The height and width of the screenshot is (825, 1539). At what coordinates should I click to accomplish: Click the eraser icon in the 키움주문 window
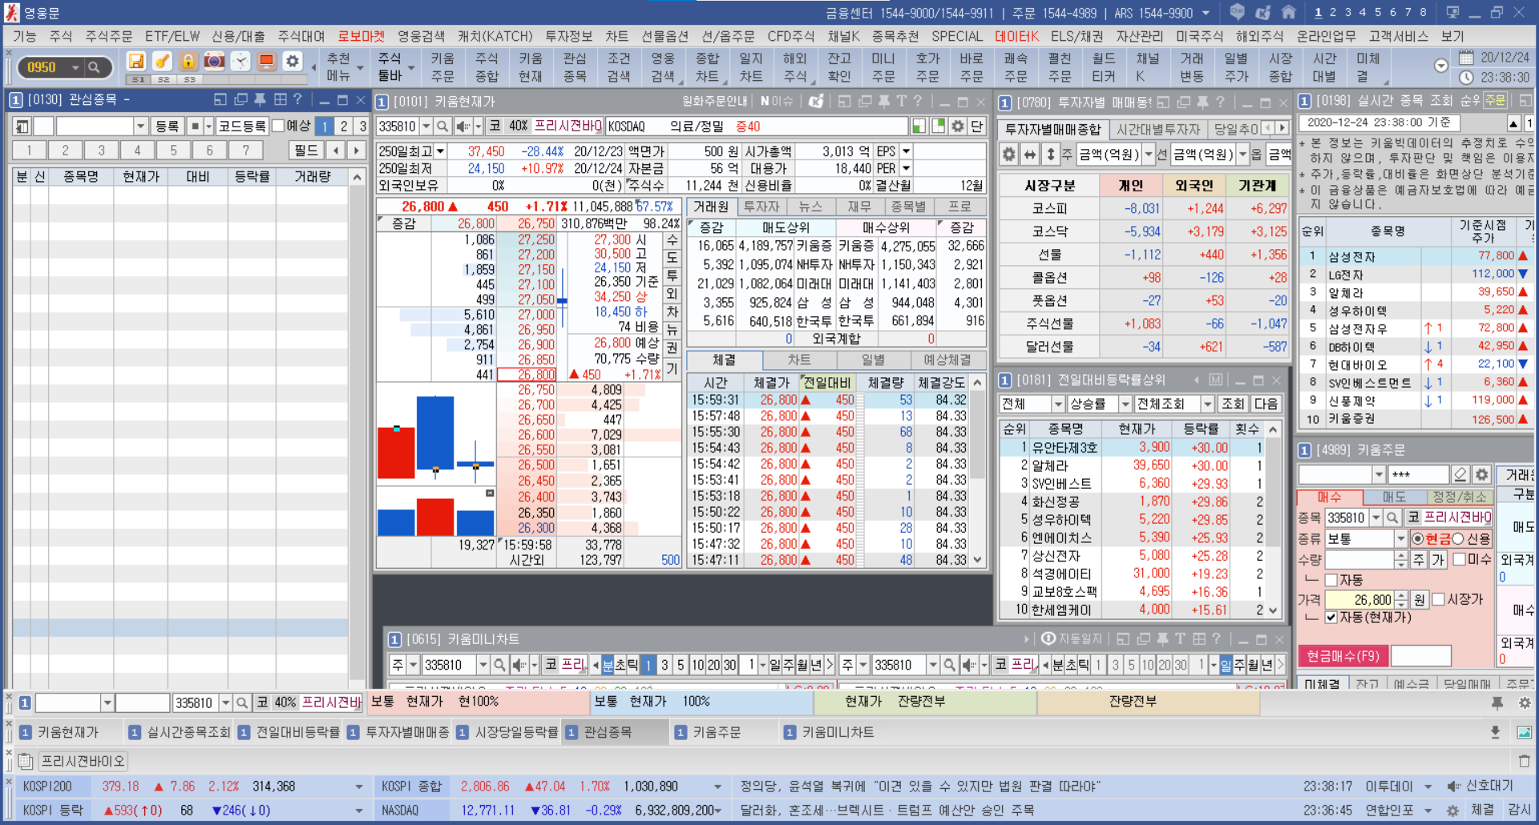click(x=1460, y=474)
